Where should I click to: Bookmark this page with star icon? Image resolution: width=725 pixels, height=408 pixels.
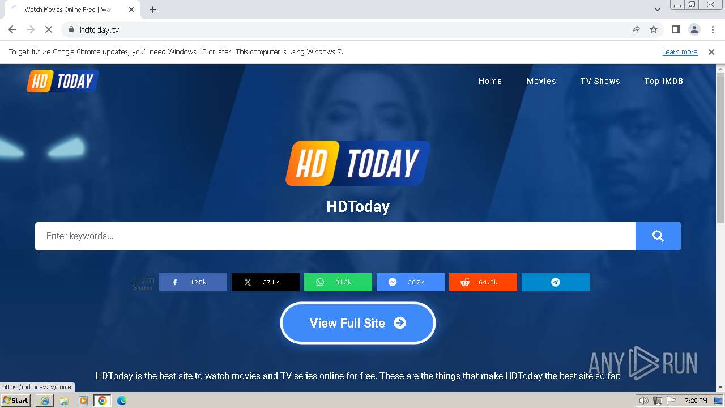[x=654, y=29]
